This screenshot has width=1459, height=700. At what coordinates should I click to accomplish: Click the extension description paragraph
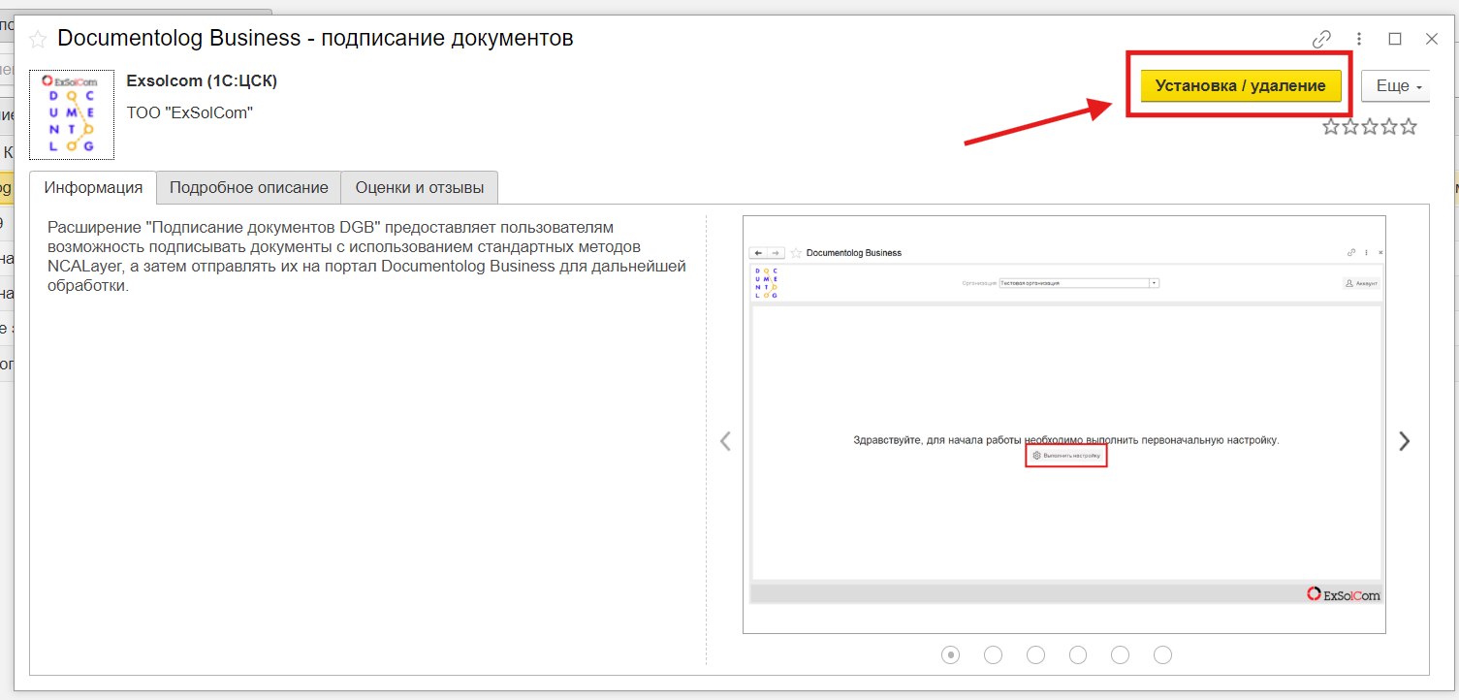366,257
